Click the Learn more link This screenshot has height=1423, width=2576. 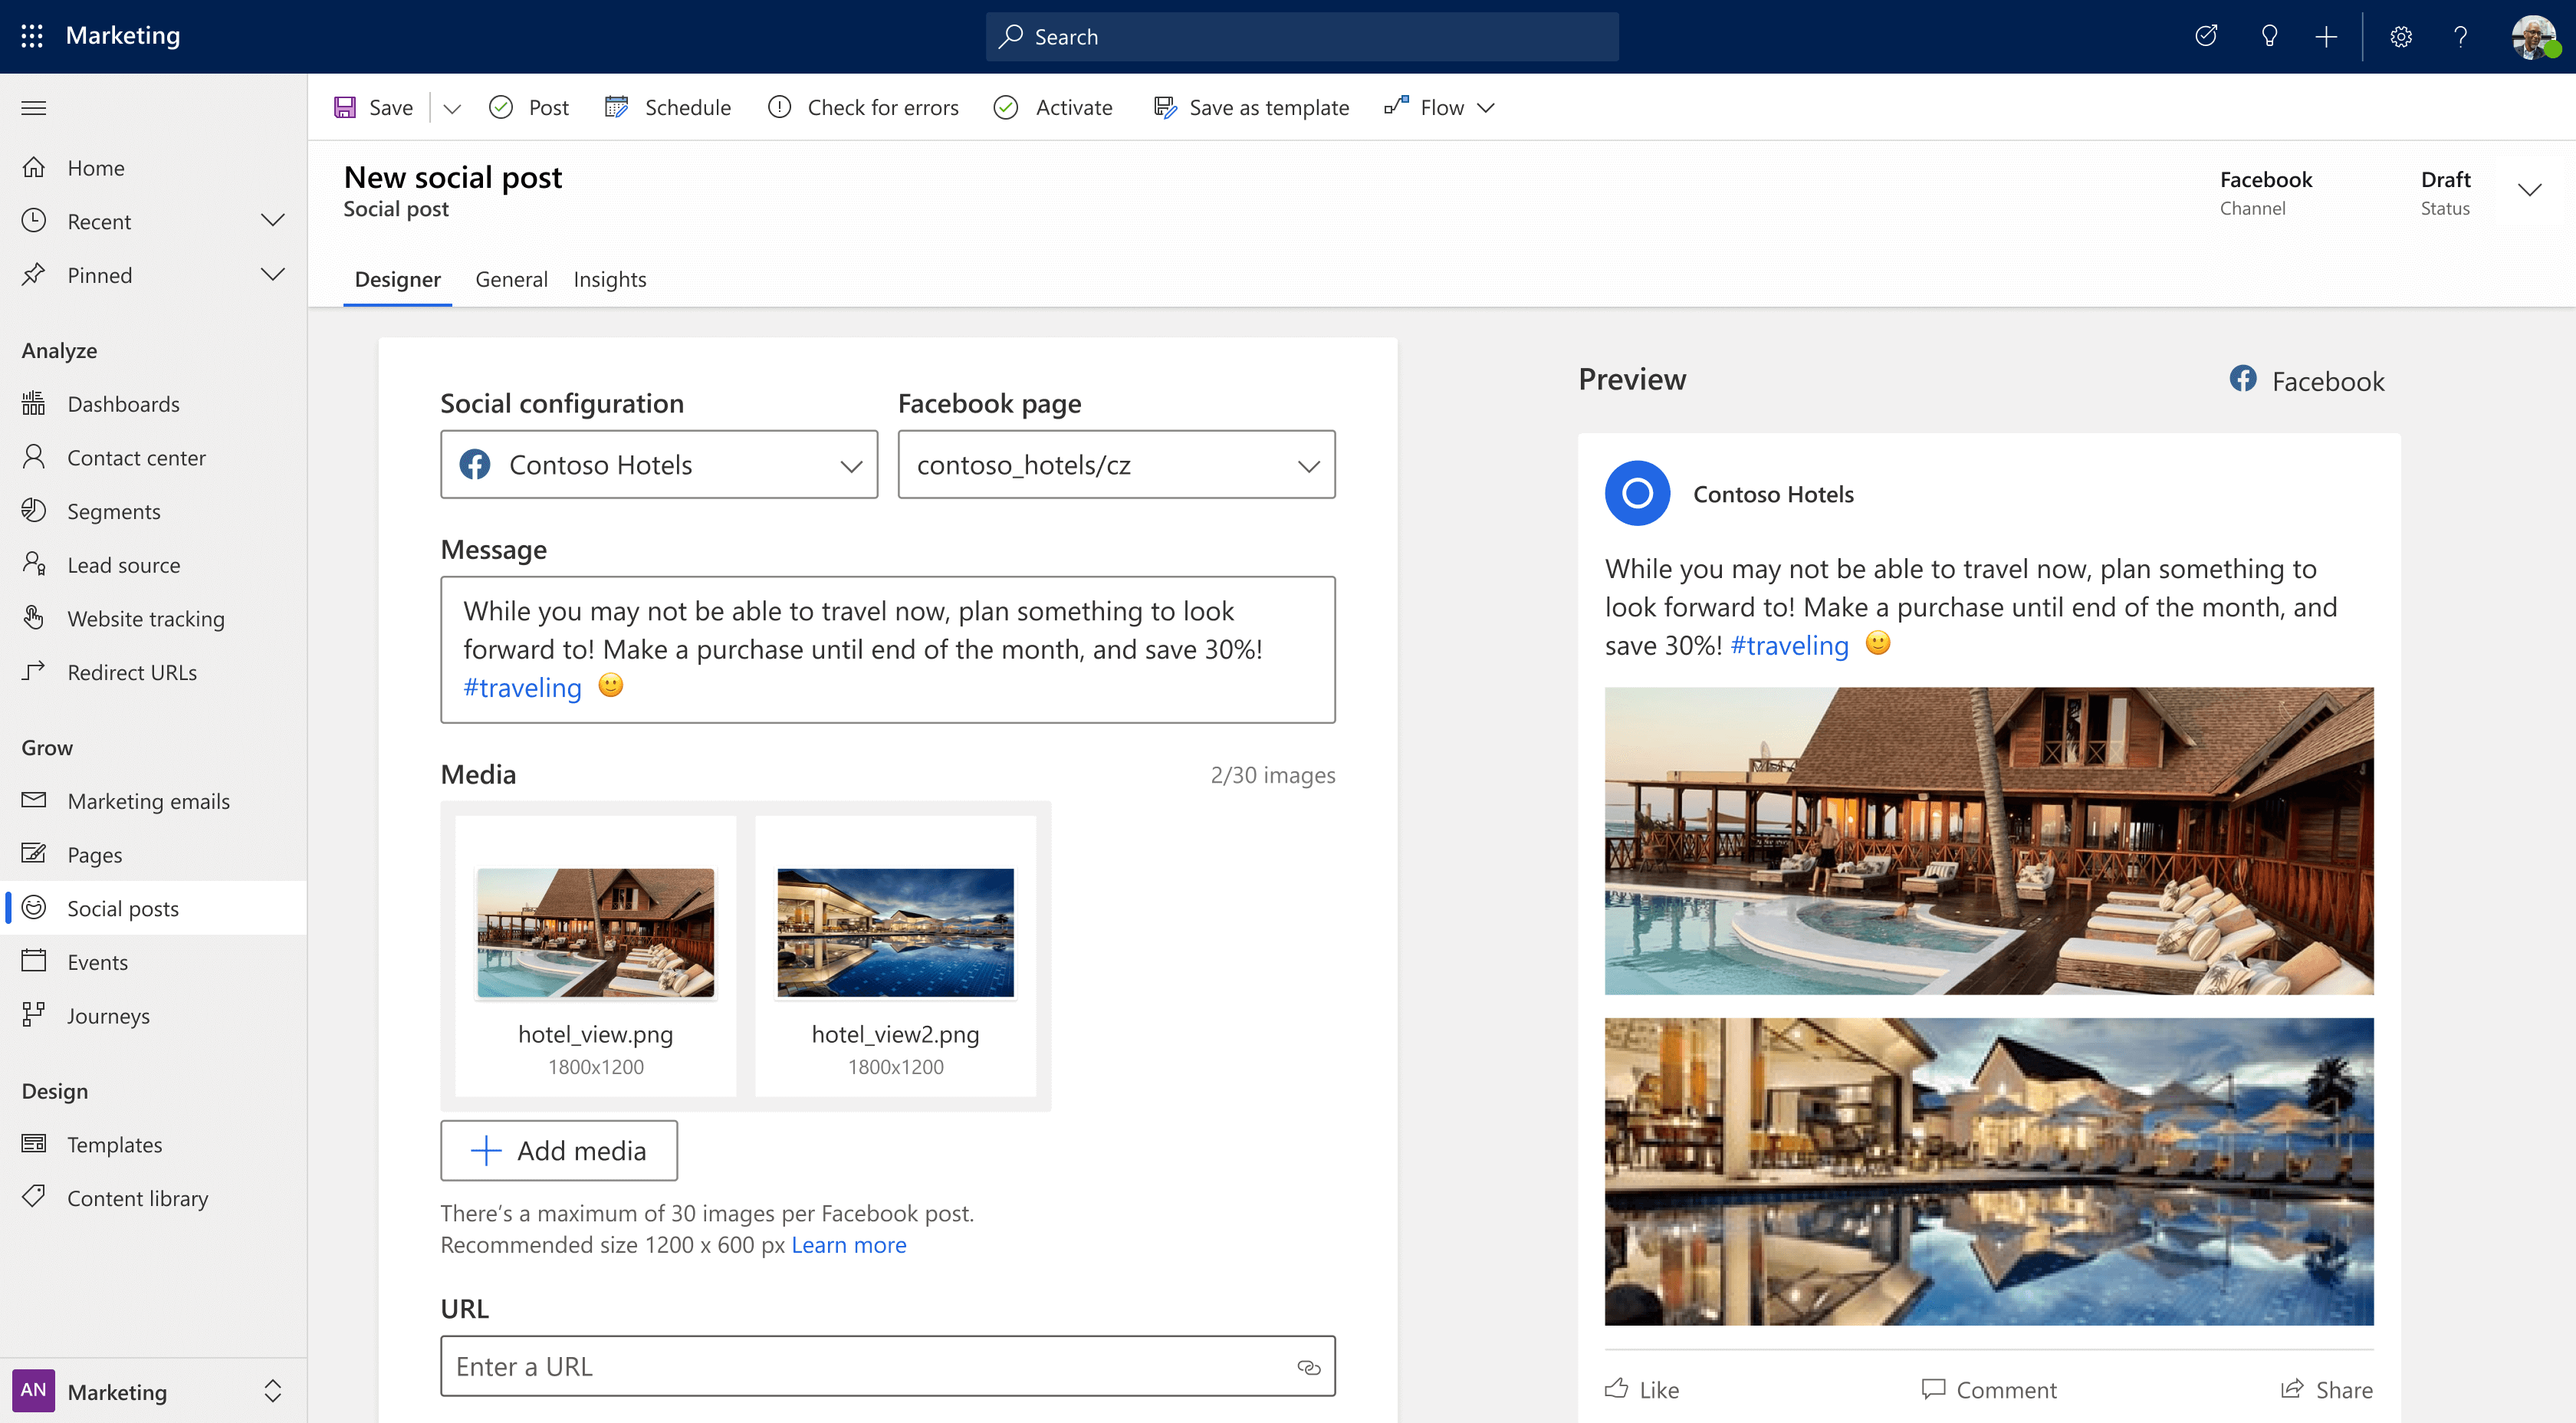pos(848,1244)
